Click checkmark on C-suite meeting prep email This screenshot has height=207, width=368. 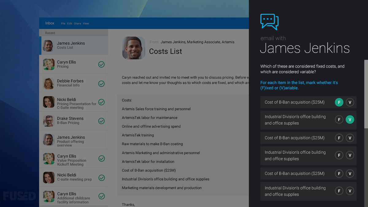[101, 178]
